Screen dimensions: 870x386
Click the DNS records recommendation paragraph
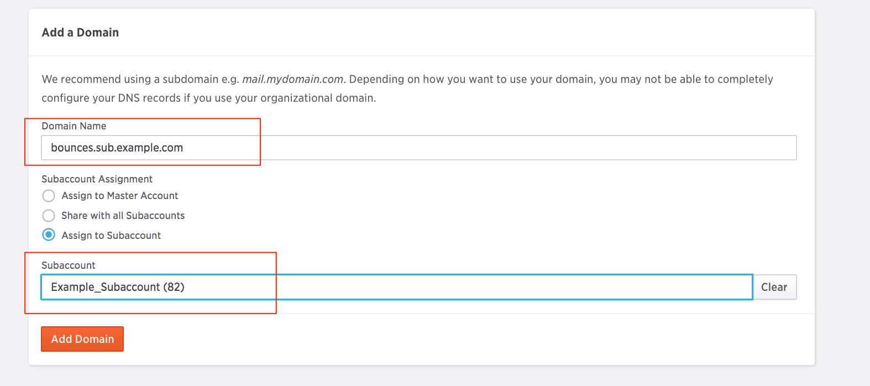407,88
